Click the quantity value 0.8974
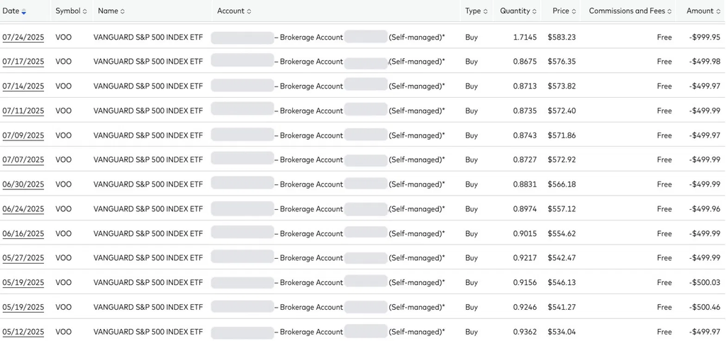 525,208
